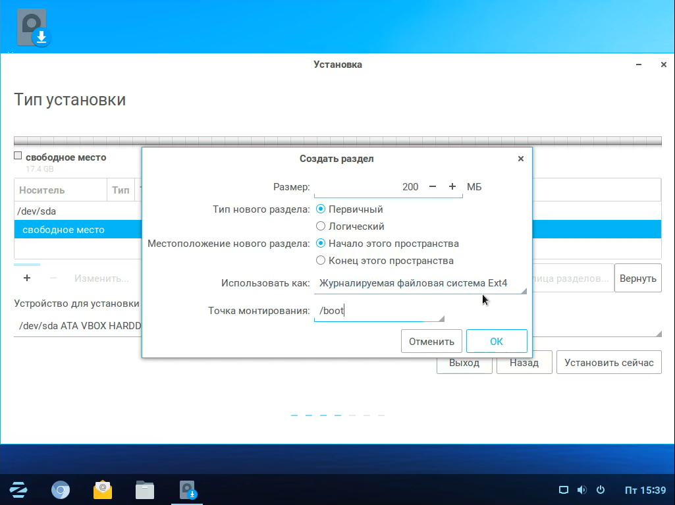Screen dimensions: 675x505
Task: Launch the Chromium browser from the taskbar
Action: click(x=61, y=490)
